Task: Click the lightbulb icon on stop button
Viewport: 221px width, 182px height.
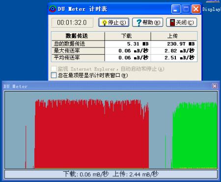Action: coord(104,23)
